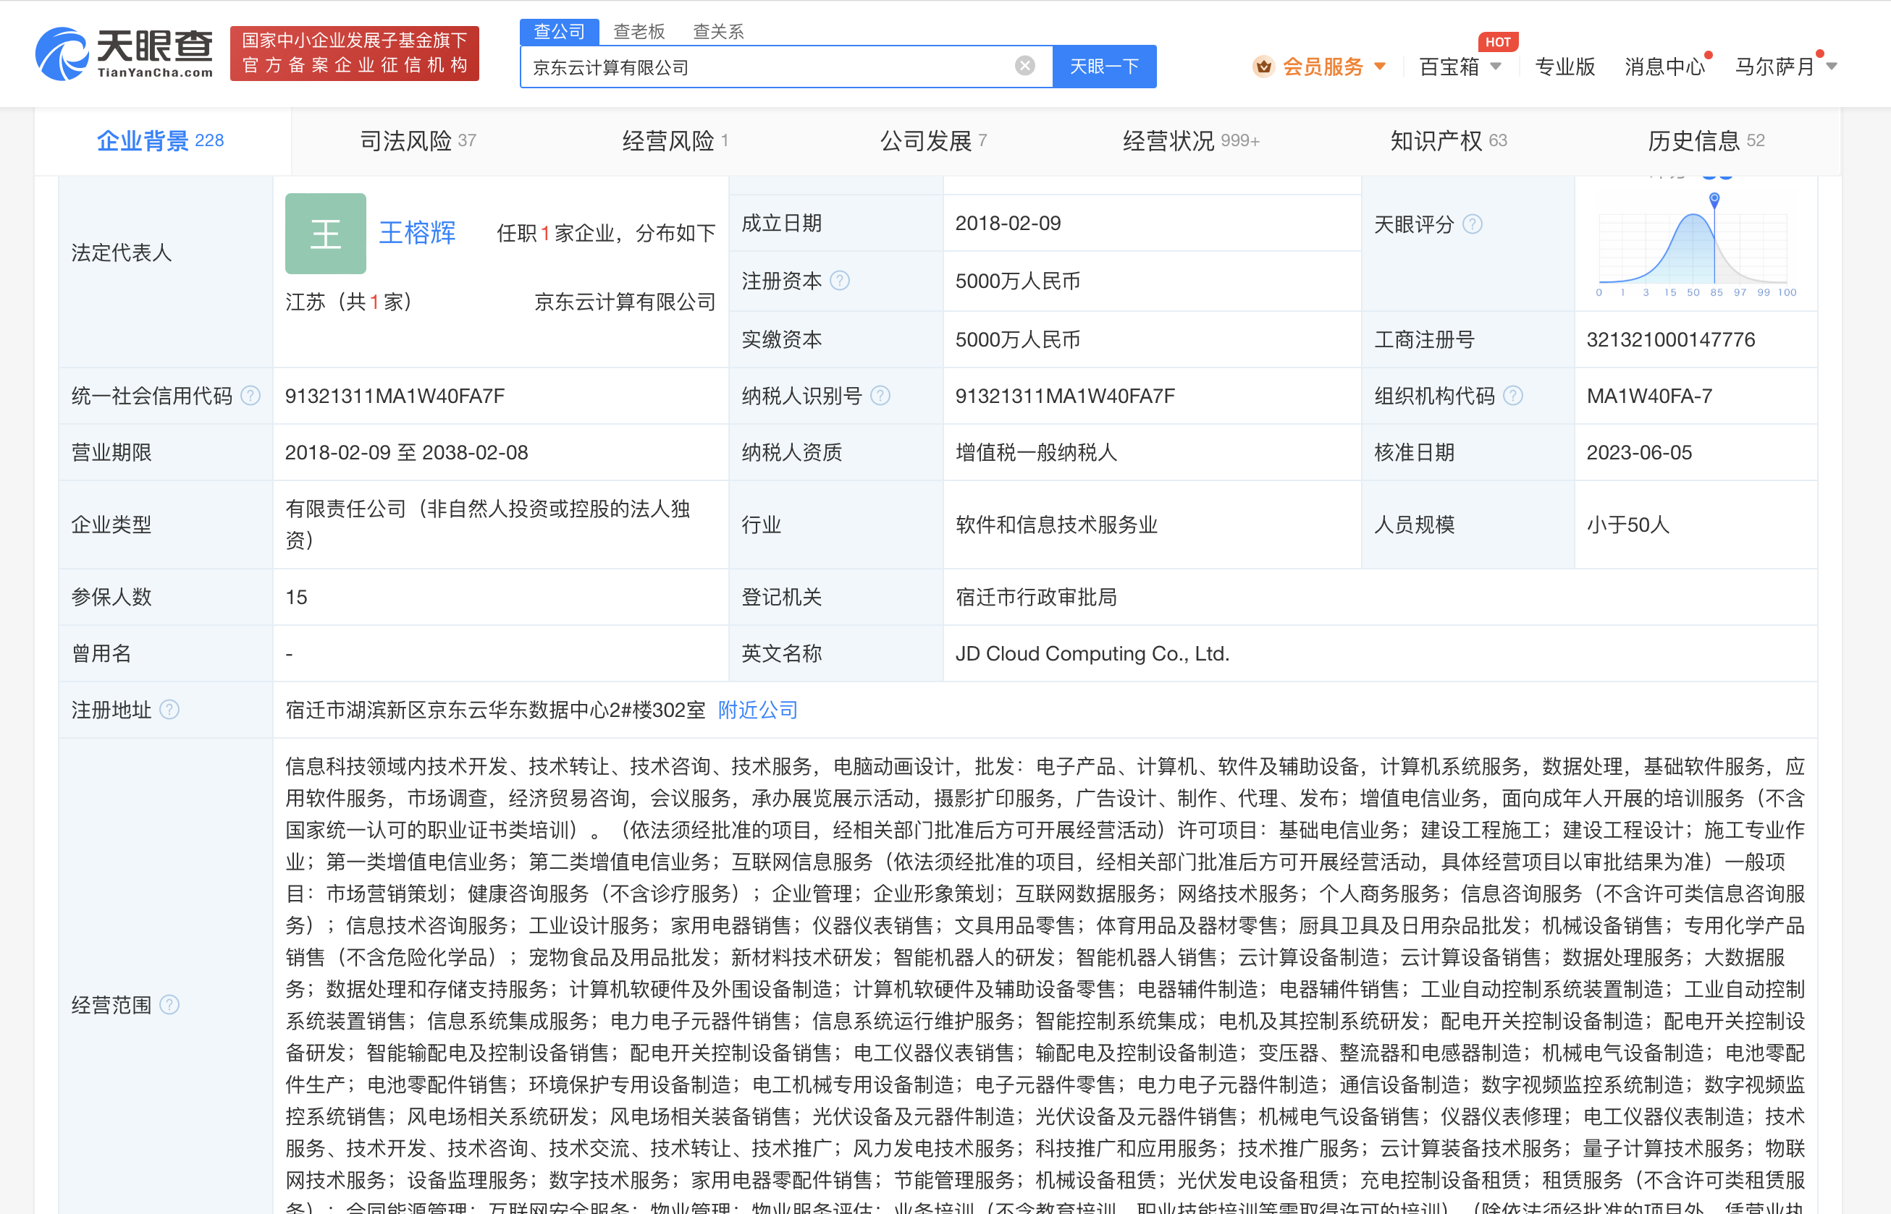Viewport: 1891px width, 1214px height.
Task: Select the English name JD Cloud Computing Co., Ltd.
Action: point(1092,654)
